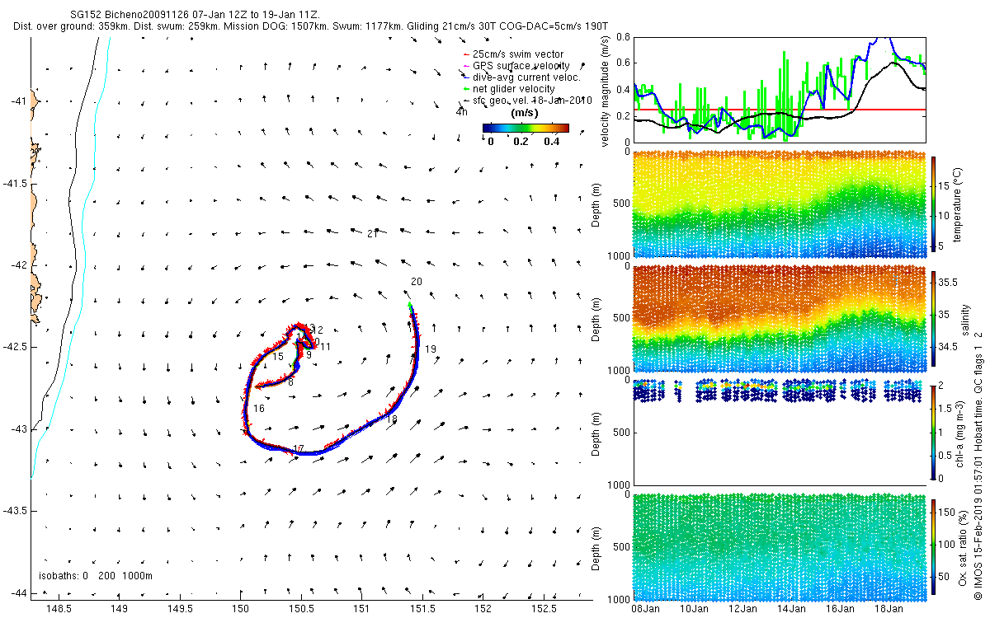This screenshot has width=990, height=618.
Task: Click the '0.8' tick on the velocity axis
Action: [x=623, y=37]
